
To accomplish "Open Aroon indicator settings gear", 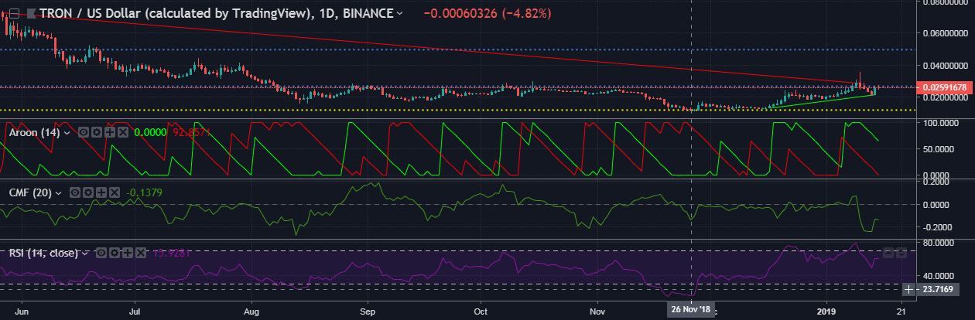I will point(95,132).
